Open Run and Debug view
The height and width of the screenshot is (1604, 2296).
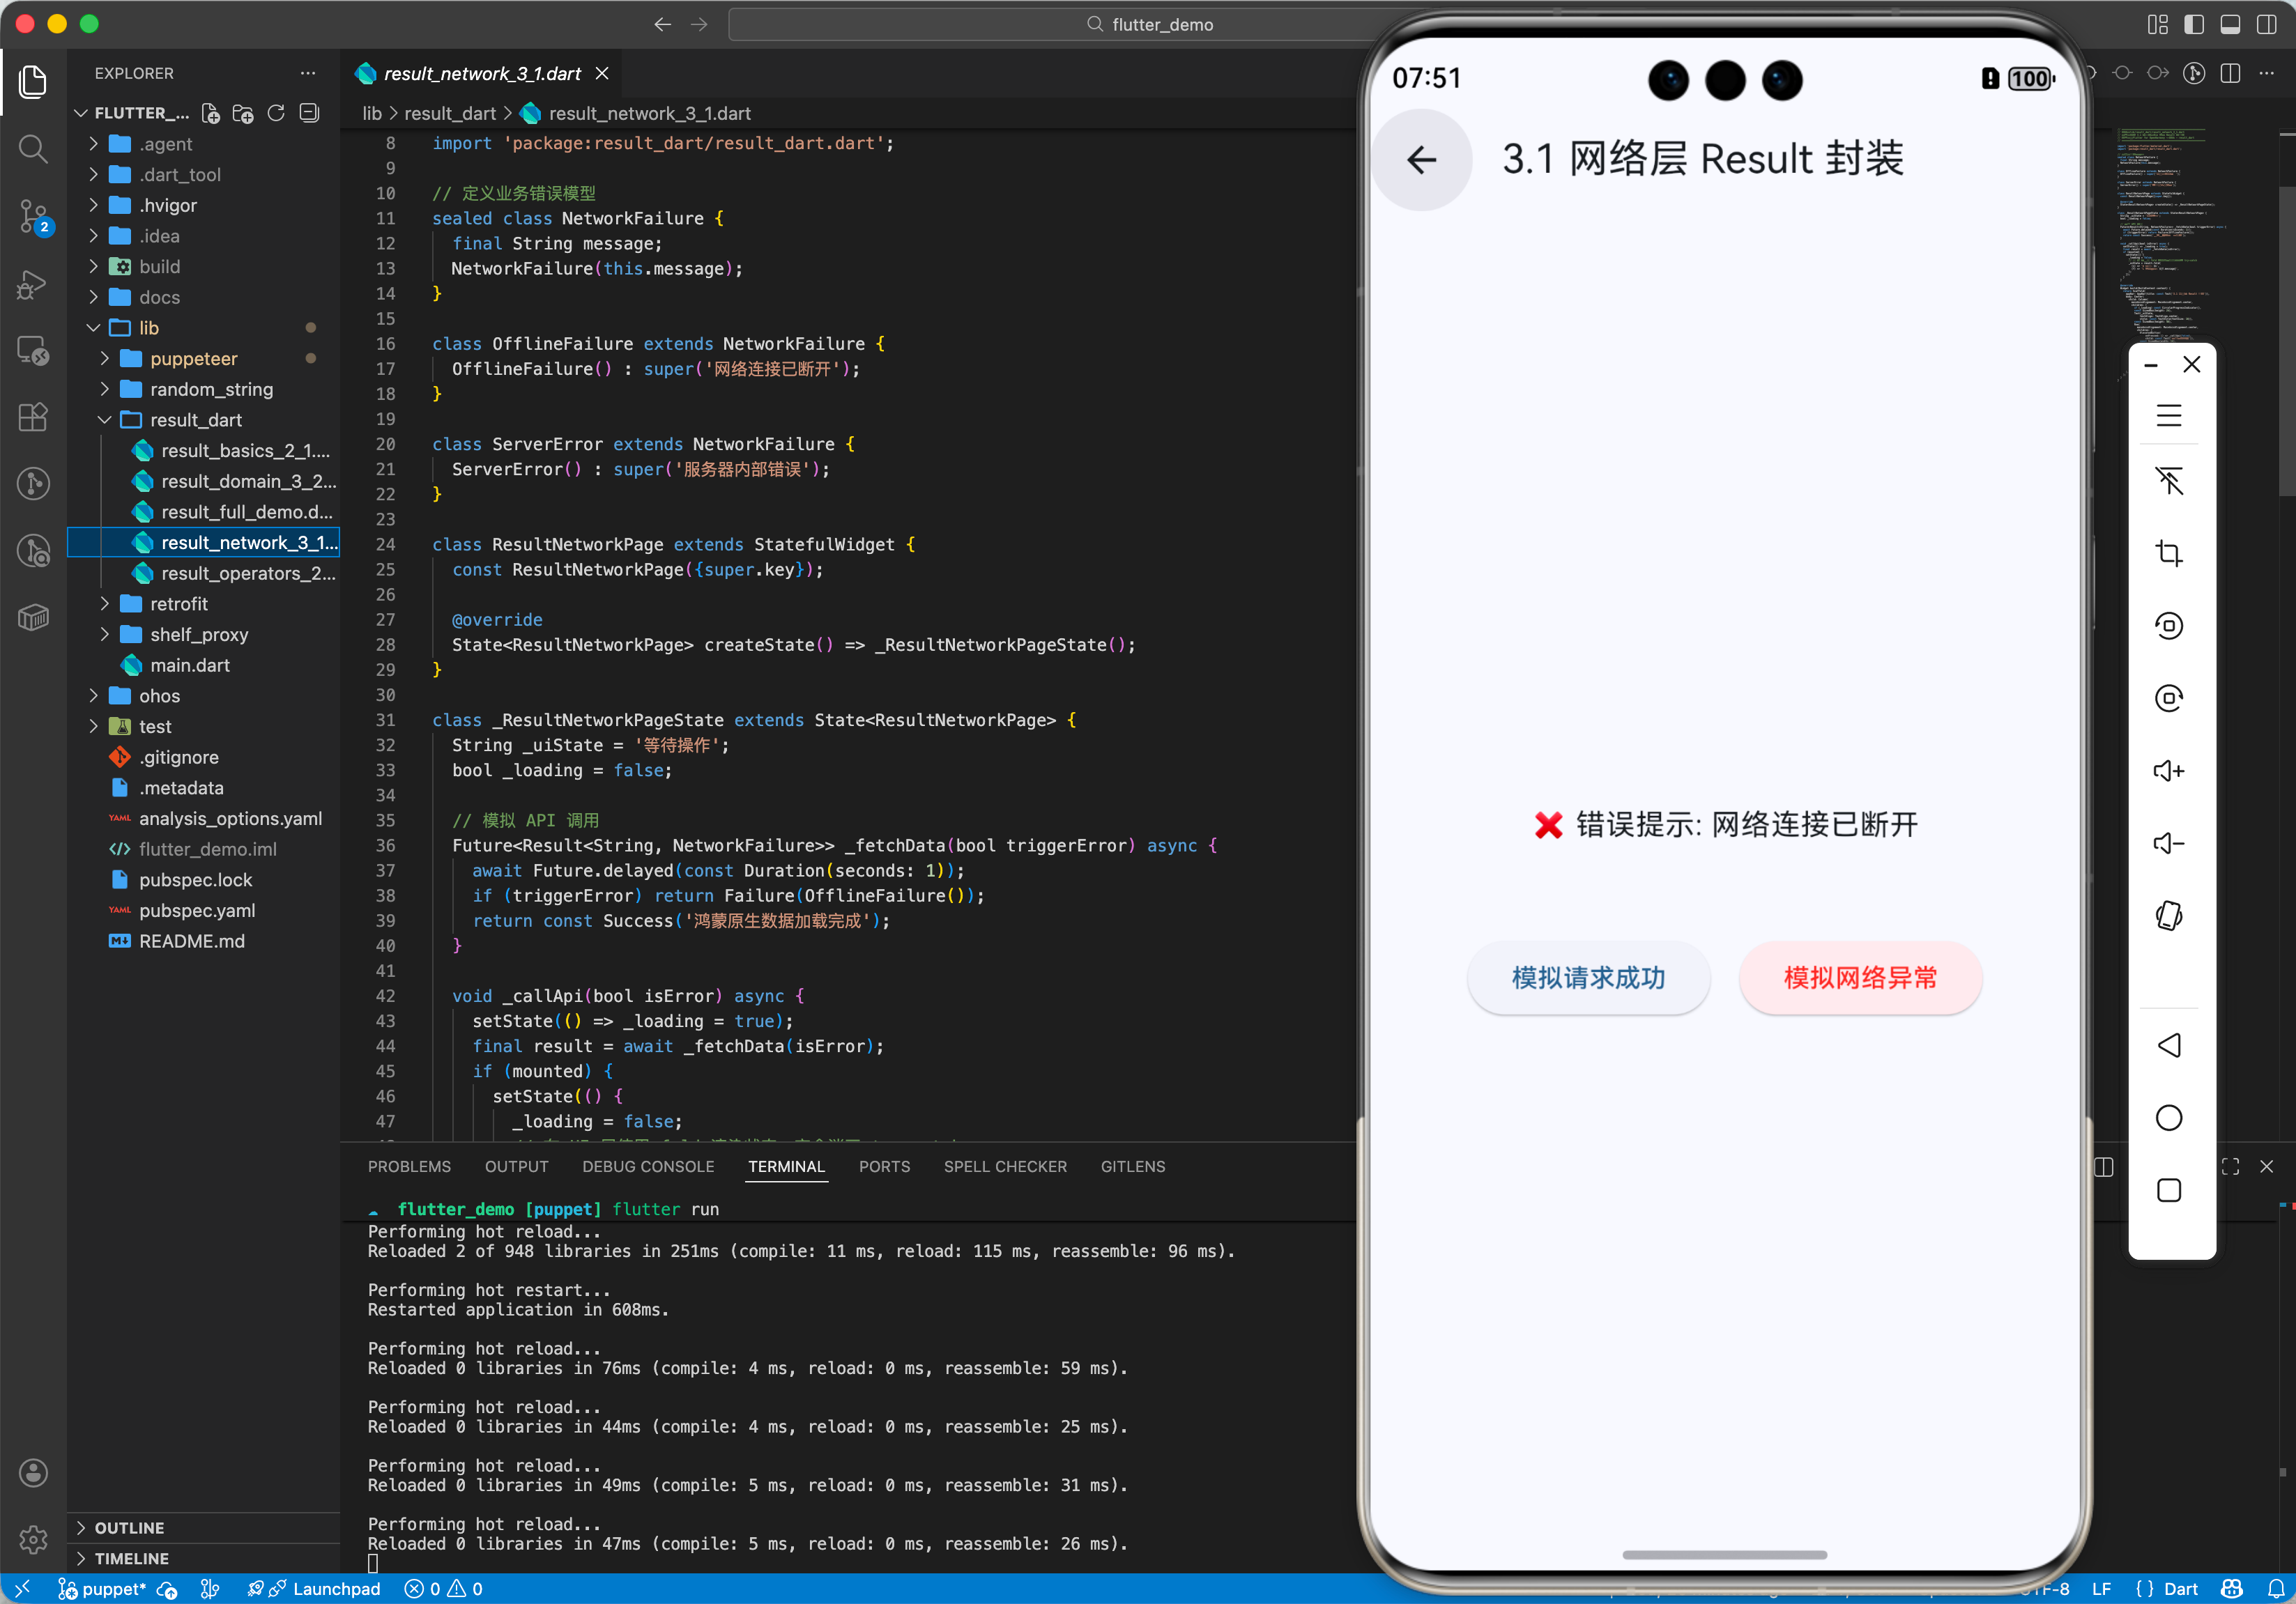(x=33, y=284)
